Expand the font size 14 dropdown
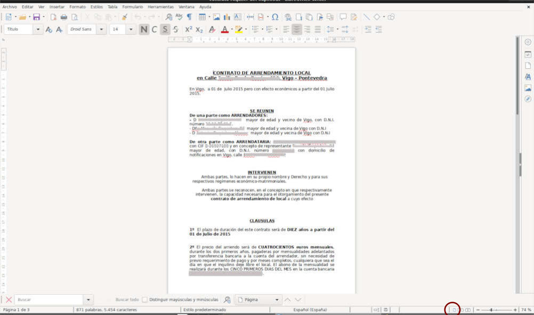This screenshot has width=534, height=315. click(x=131, y=30)
